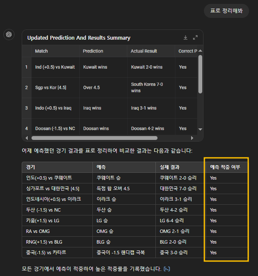Select cell 중국(-1.5) vs 카타르
Viewport: 258px width, 276px height.
(x=57, y=253)
